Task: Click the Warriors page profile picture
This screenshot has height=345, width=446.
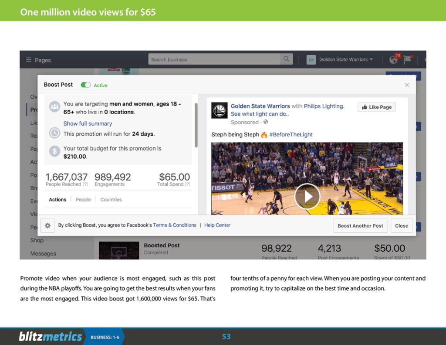Action: (x=220, y=110)
